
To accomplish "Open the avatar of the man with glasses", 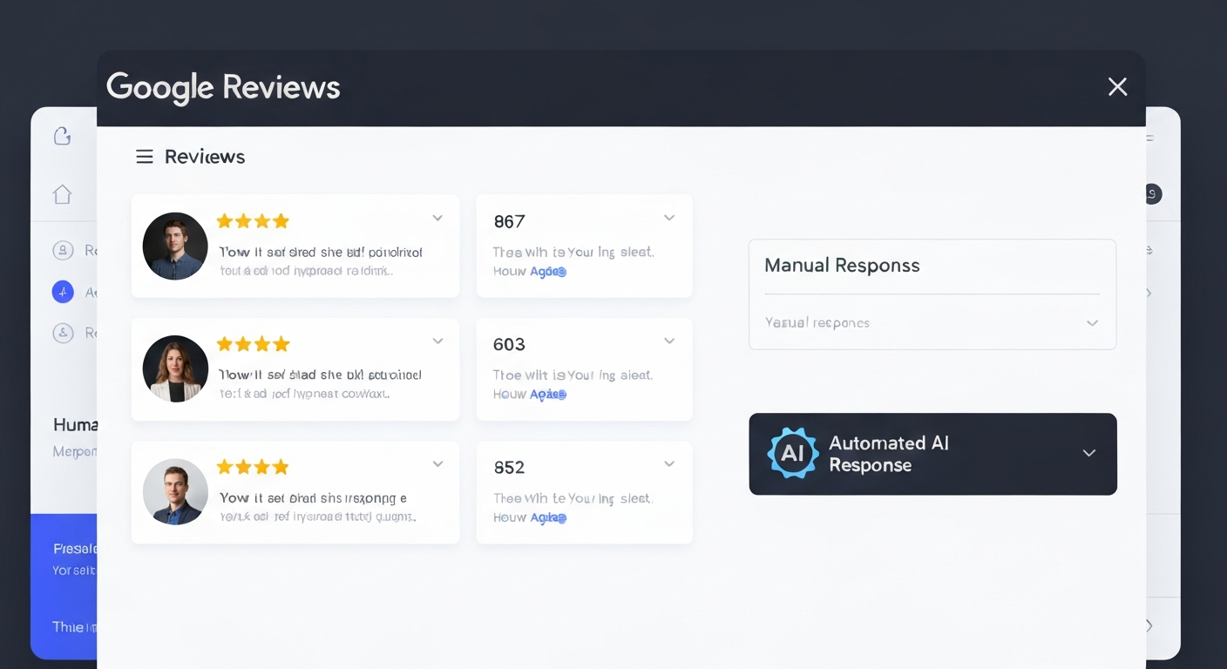I will pos(175,492).
